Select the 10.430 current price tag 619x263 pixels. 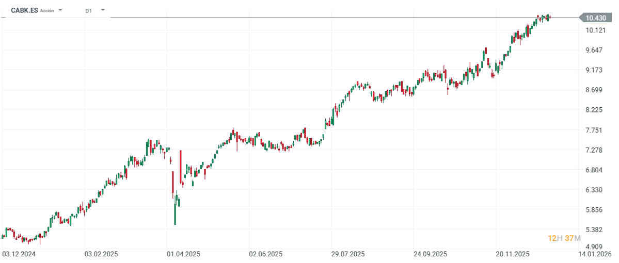point(595,18)
